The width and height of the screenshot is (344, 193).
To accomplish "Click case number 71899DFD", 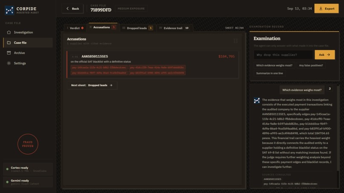I will pos(101,10).
